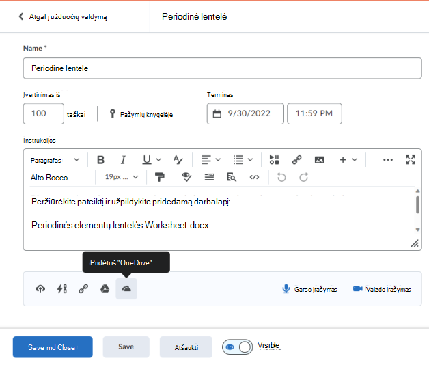Open the text color picker icon
The image size is (429, 365).
pos(178,160)
